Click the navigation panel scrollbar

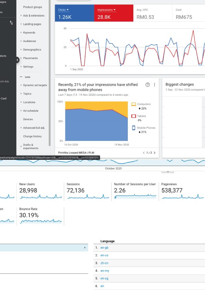pos(49,73)
